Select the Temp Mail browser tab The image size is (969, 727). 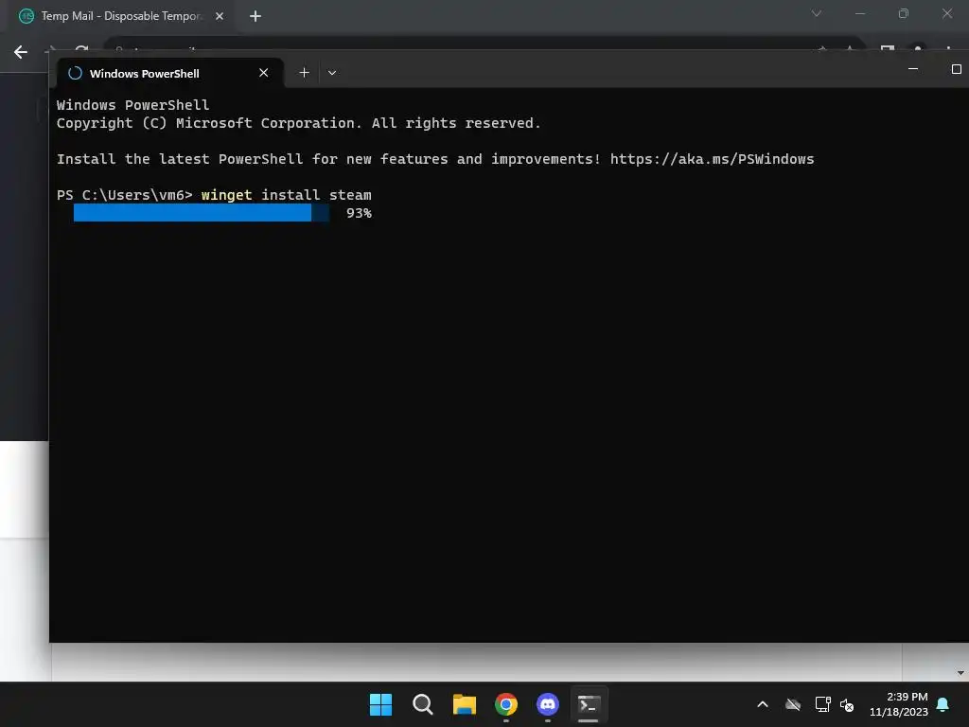(x=122, y=16)
